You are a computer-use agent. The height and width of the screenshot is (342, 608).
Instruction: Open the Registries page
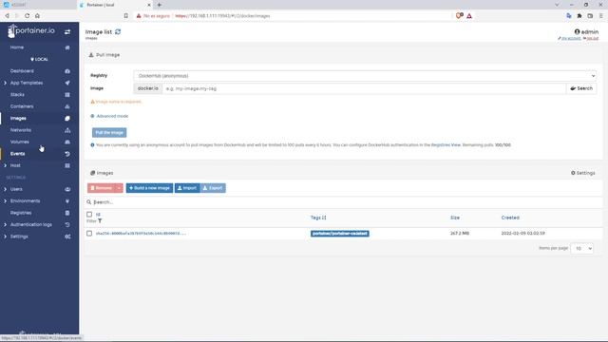coord(21,213)
